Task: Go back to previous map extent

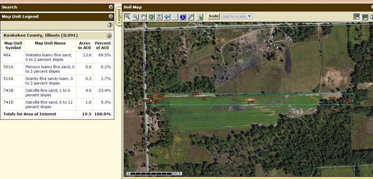Action: coord(167,17)
